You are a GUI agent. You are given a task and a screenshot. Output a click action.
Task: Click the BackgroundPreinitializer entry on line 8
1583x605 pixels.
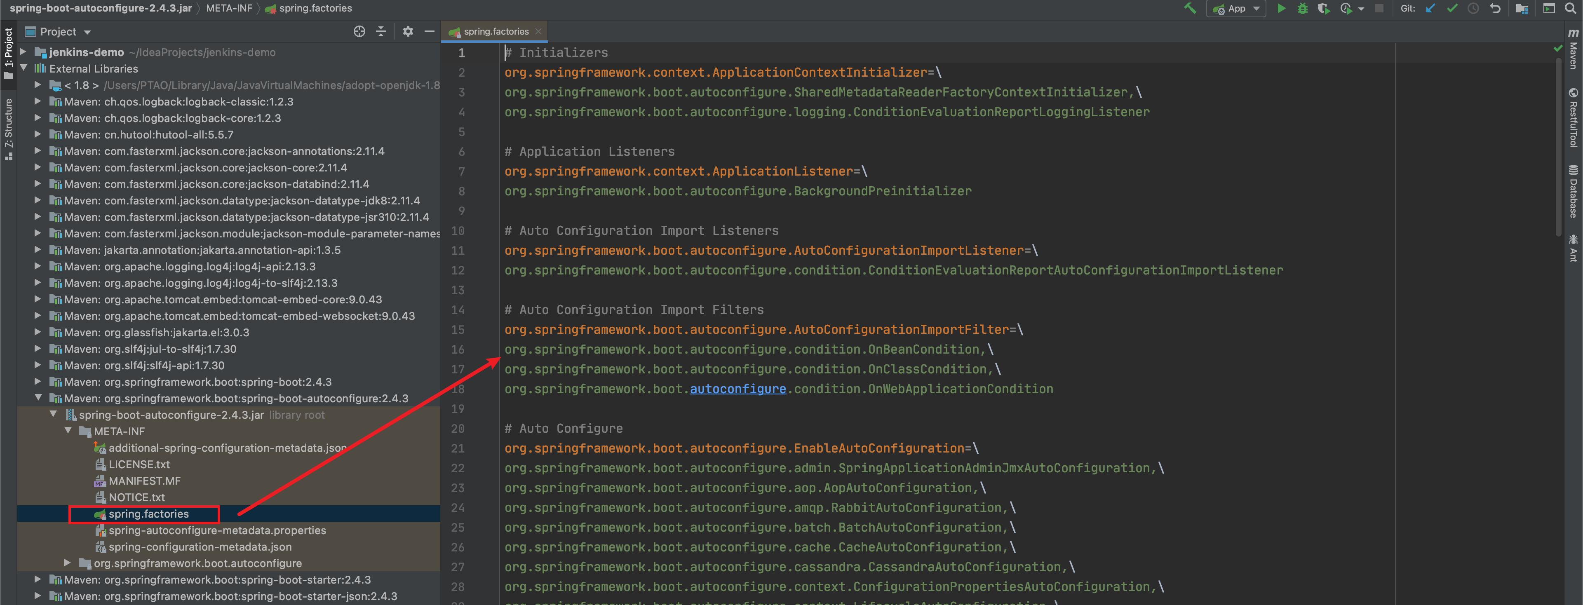pos(737,191)
